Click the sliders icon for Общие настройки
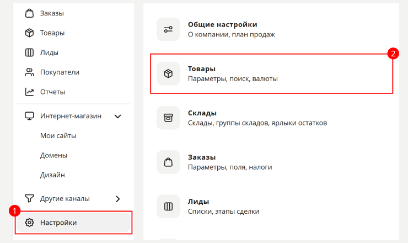The width and height of the screenshot is (408, 243). coord(168,29)
